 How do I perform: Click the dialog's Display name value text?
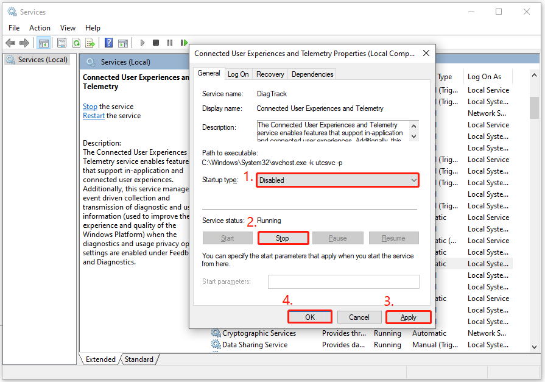(320, 108)
